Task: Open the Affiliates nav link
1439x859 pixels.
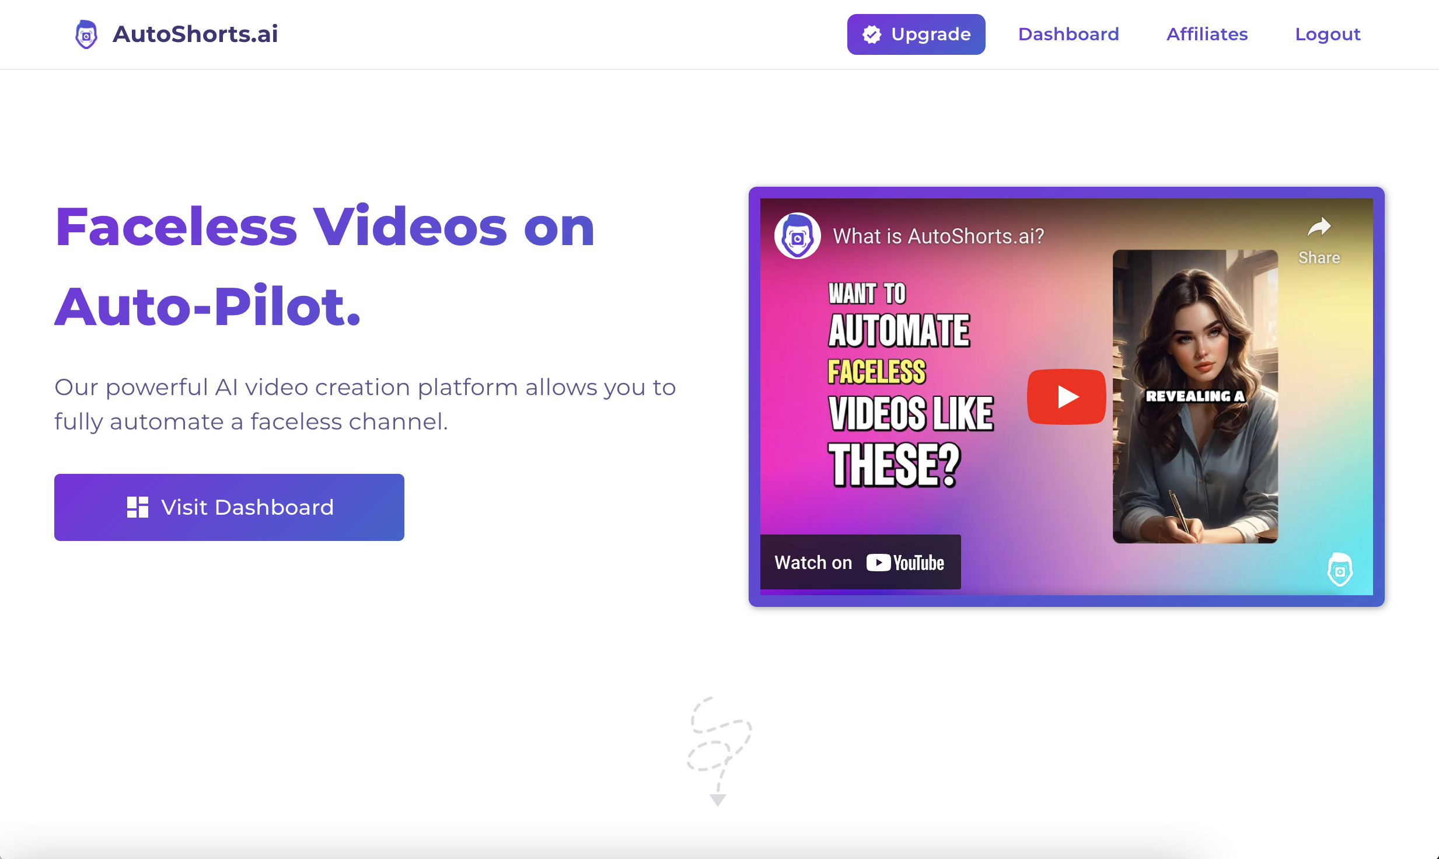Action: click(1207, 34)
